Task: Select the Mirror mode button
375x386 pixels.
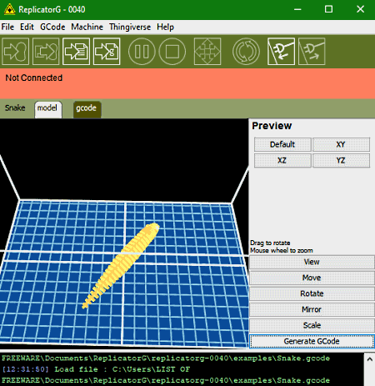Action: click(312, 309)
